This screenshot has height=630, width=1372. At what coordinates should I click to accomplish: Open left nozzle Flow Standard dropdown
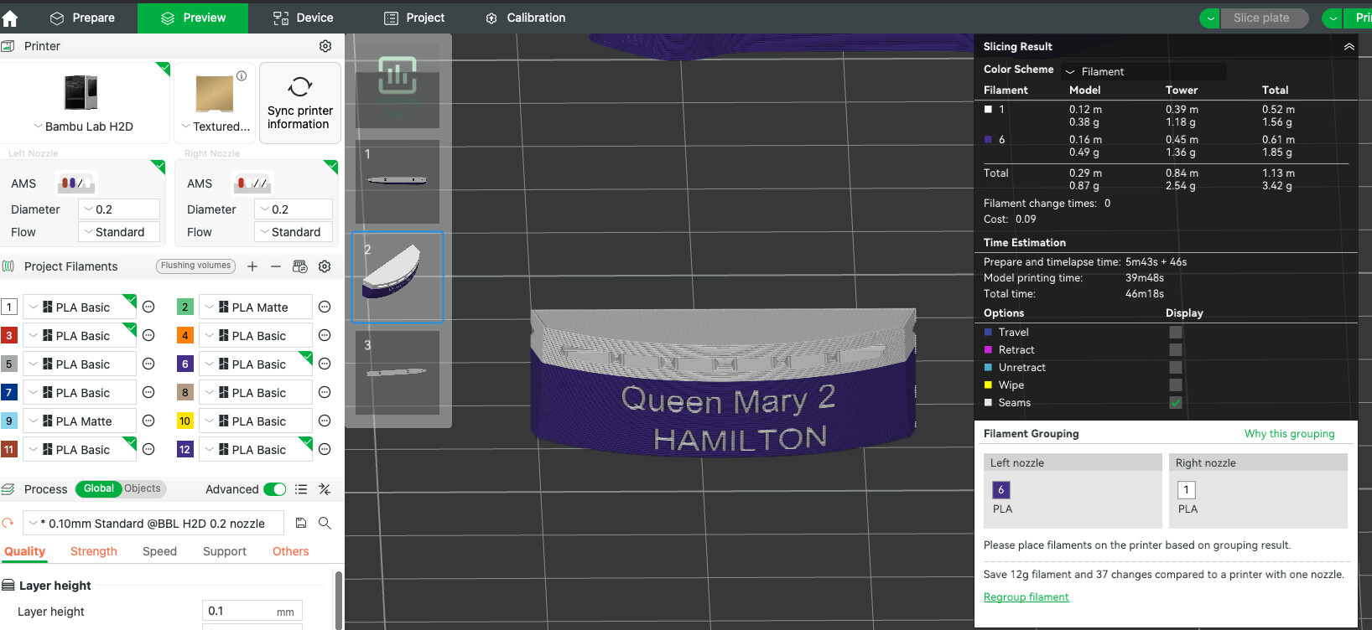(x=119, y=232)
